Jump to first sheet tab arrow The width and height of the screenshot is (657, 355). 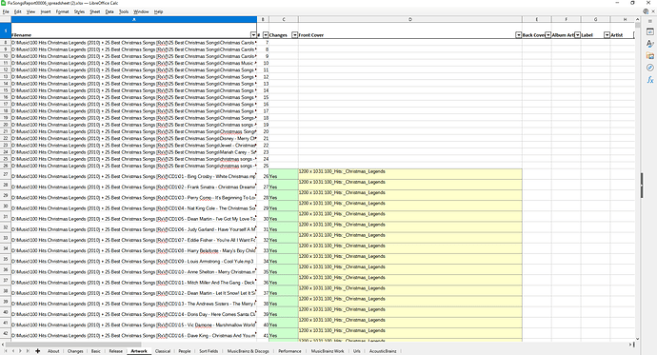pos(7,351)
